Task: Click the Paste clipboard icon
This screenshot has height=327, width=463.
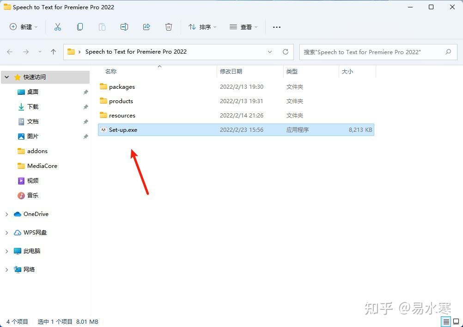Action: coord(102,27)
